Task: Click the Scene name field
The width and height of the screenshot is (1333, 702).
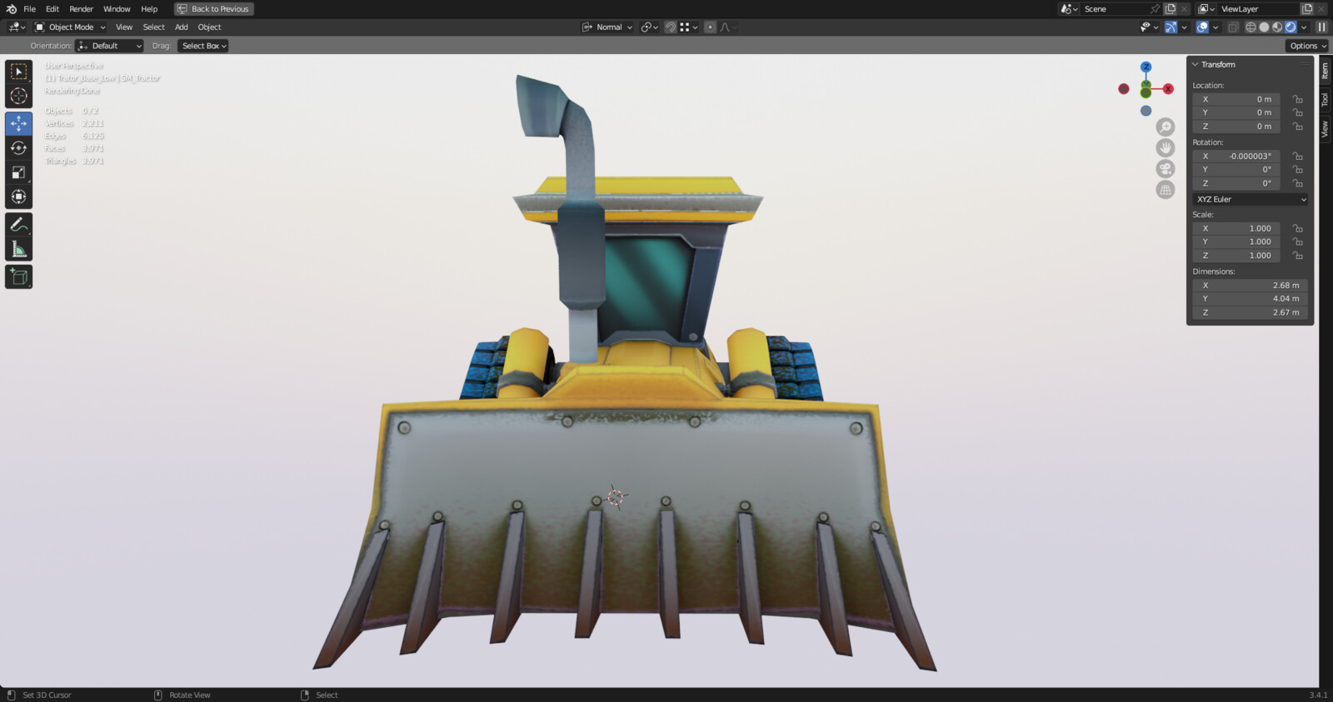Action: pyautogui.click(x=1115, y=9)
